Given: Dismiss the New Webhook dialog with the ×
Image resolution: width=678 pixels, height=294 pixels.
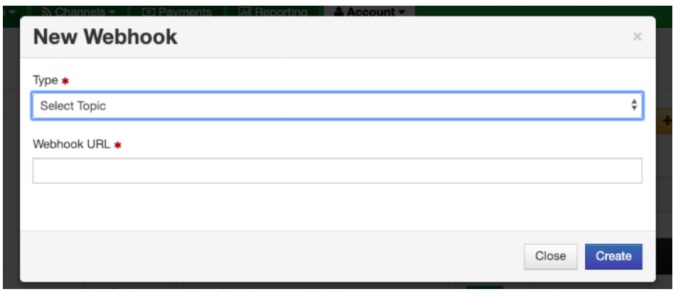Looking at the screenshot, I should pos(637,37).
